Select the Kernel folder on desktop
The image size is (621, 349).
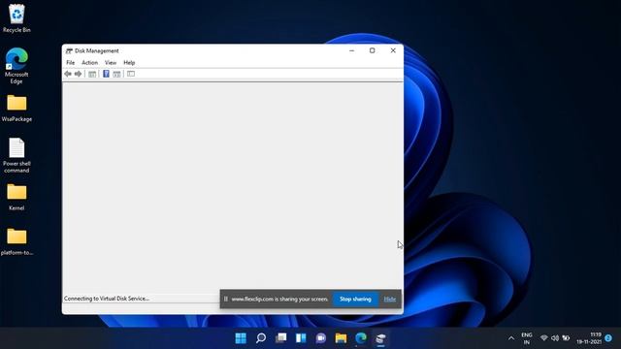[16, 197]
